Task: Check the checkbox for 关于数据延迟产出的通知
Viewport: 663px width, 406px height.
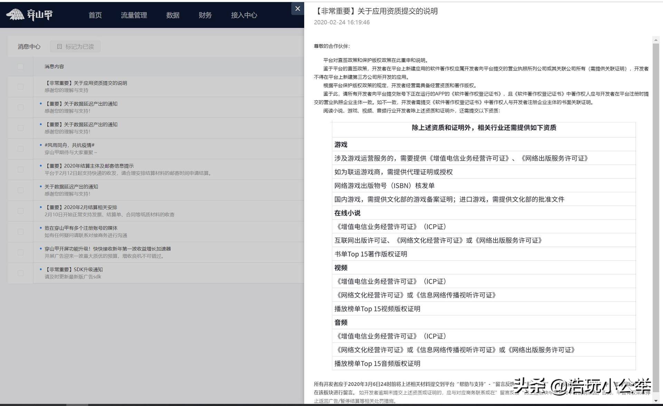Action: [21, 190]
